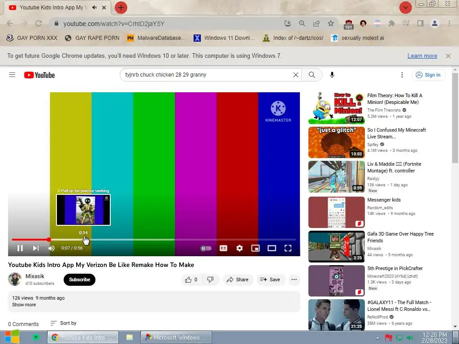Click the seek preview thumbnail at 0:14
This screenshot has width=459, height=344.
click(83, 210)
